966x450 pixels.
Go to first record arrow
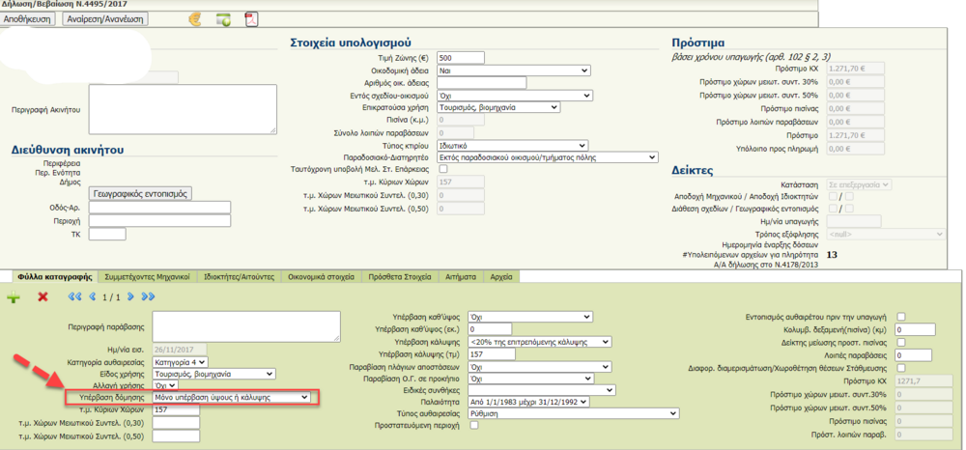pyautogui.click(x=74, y=296)
